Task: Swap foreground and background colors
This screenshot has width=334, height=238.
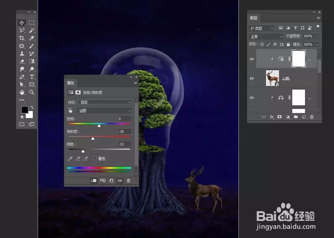Action: click(32, 108)
